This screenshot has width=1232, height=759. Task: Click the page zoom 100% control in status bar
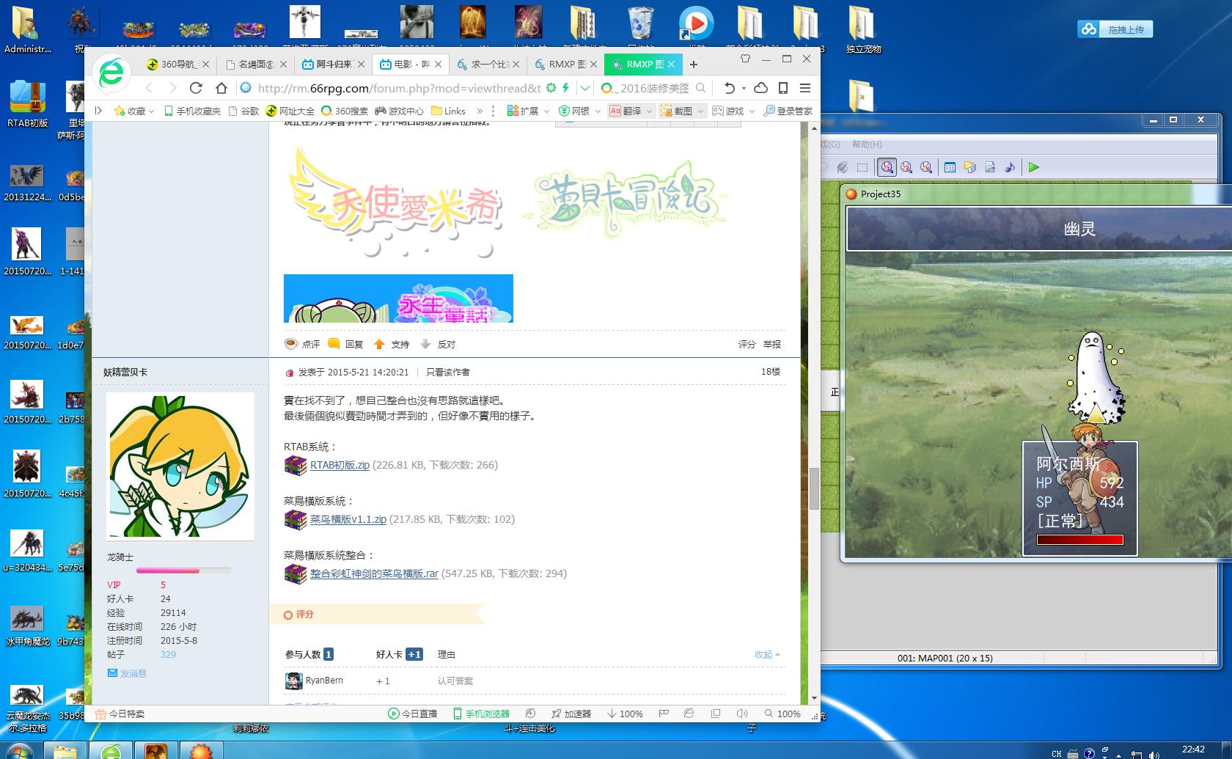tap(783, 714)
